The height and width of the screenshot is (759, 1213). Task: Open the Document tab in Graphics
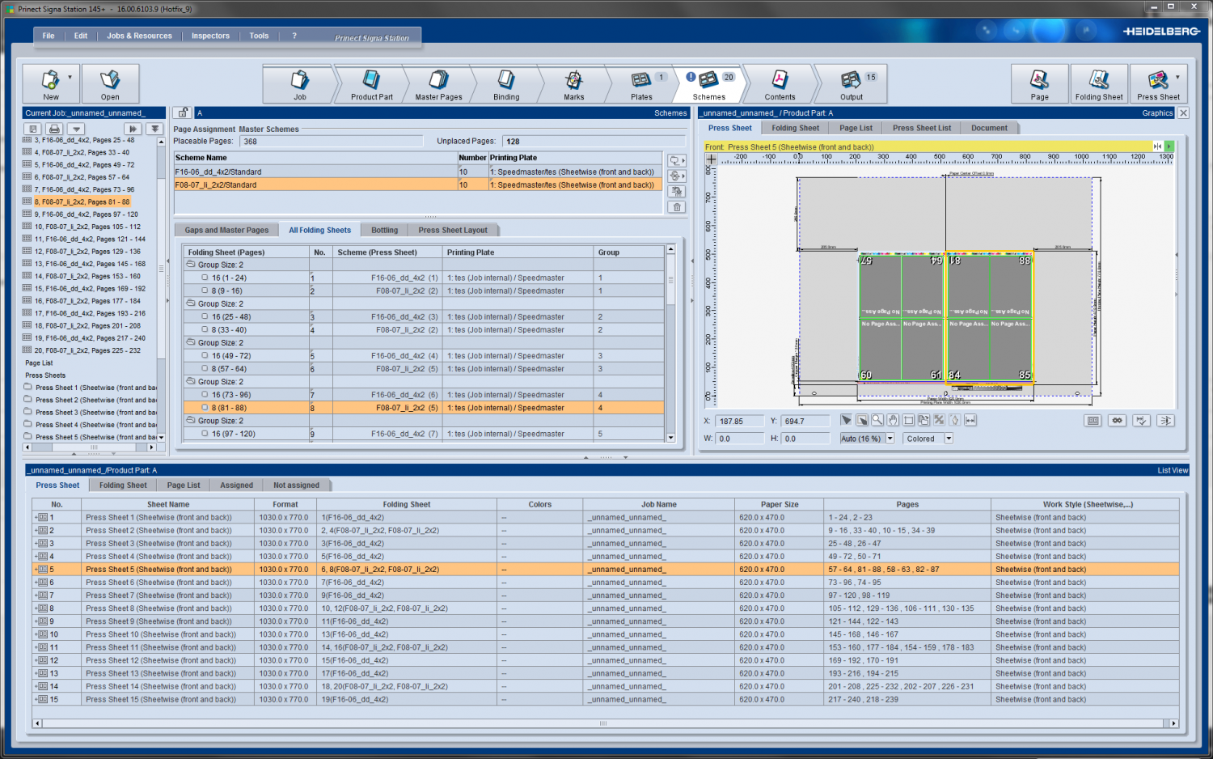[989, 128]
